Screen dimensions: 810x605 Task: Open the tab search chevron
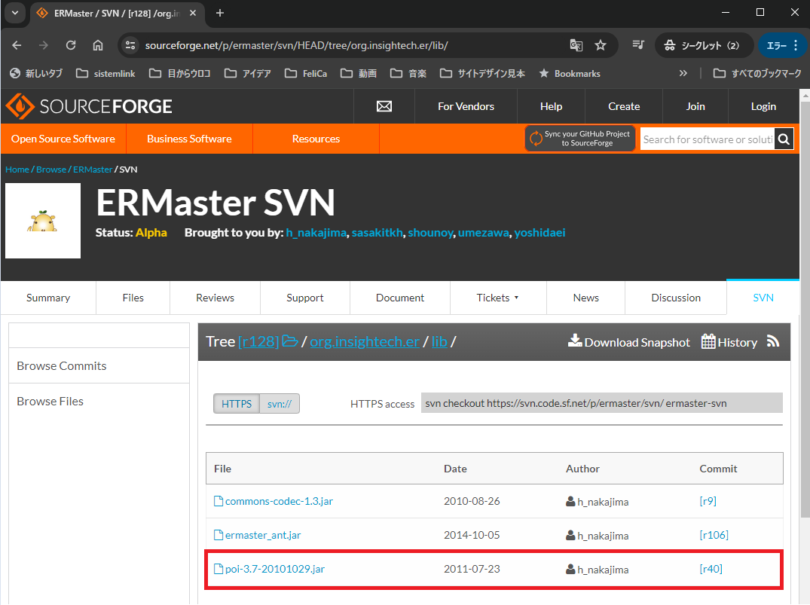pyautogui.click(x=14, y=13)
